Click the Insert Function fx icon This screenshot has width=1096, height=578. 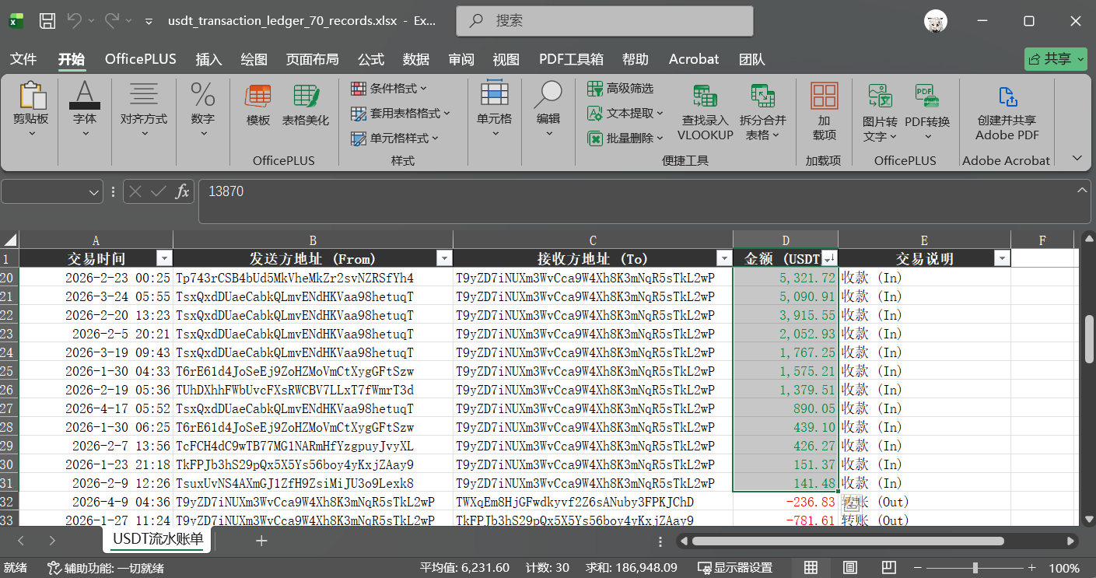coord(183,191)
